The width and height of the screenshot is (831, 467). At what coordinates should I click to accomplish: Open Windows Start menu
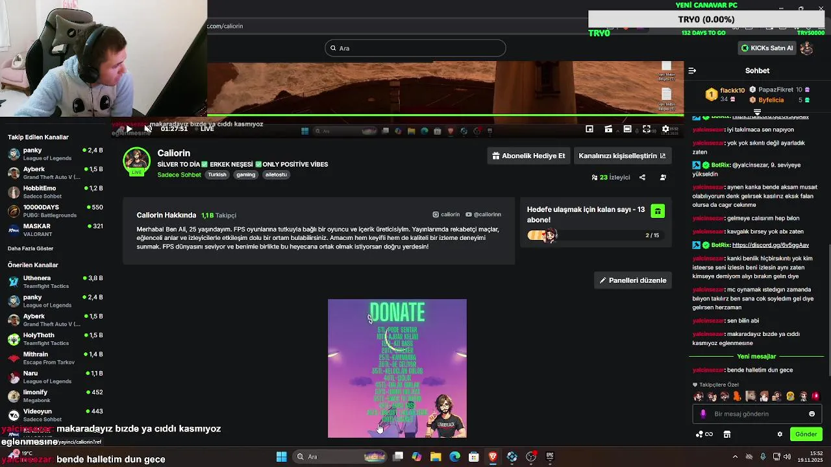pyautogui.click(x=281, y=457)
